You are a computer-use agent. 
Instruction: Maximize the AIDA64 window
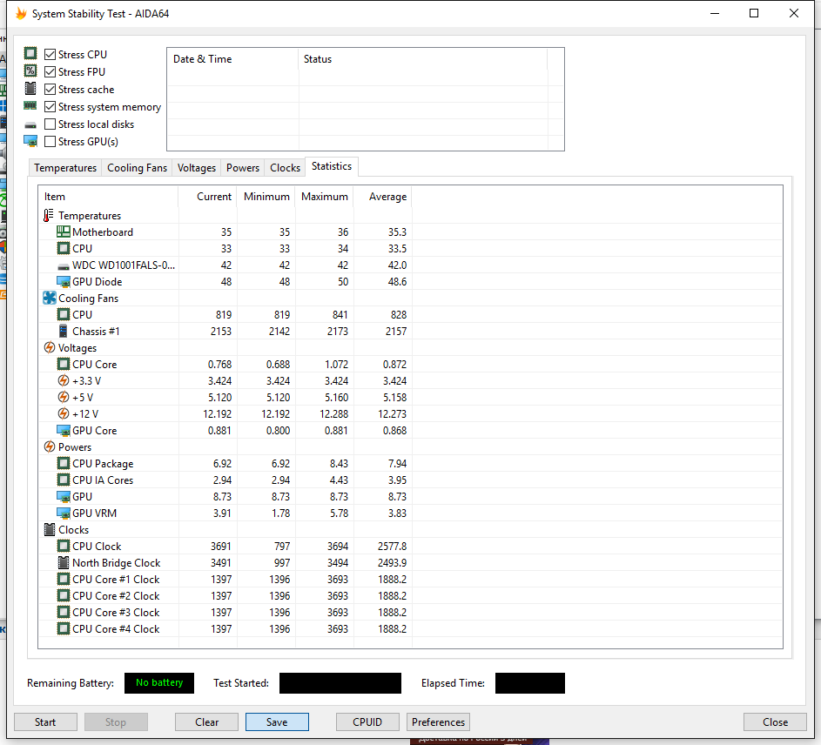[754, 13]
